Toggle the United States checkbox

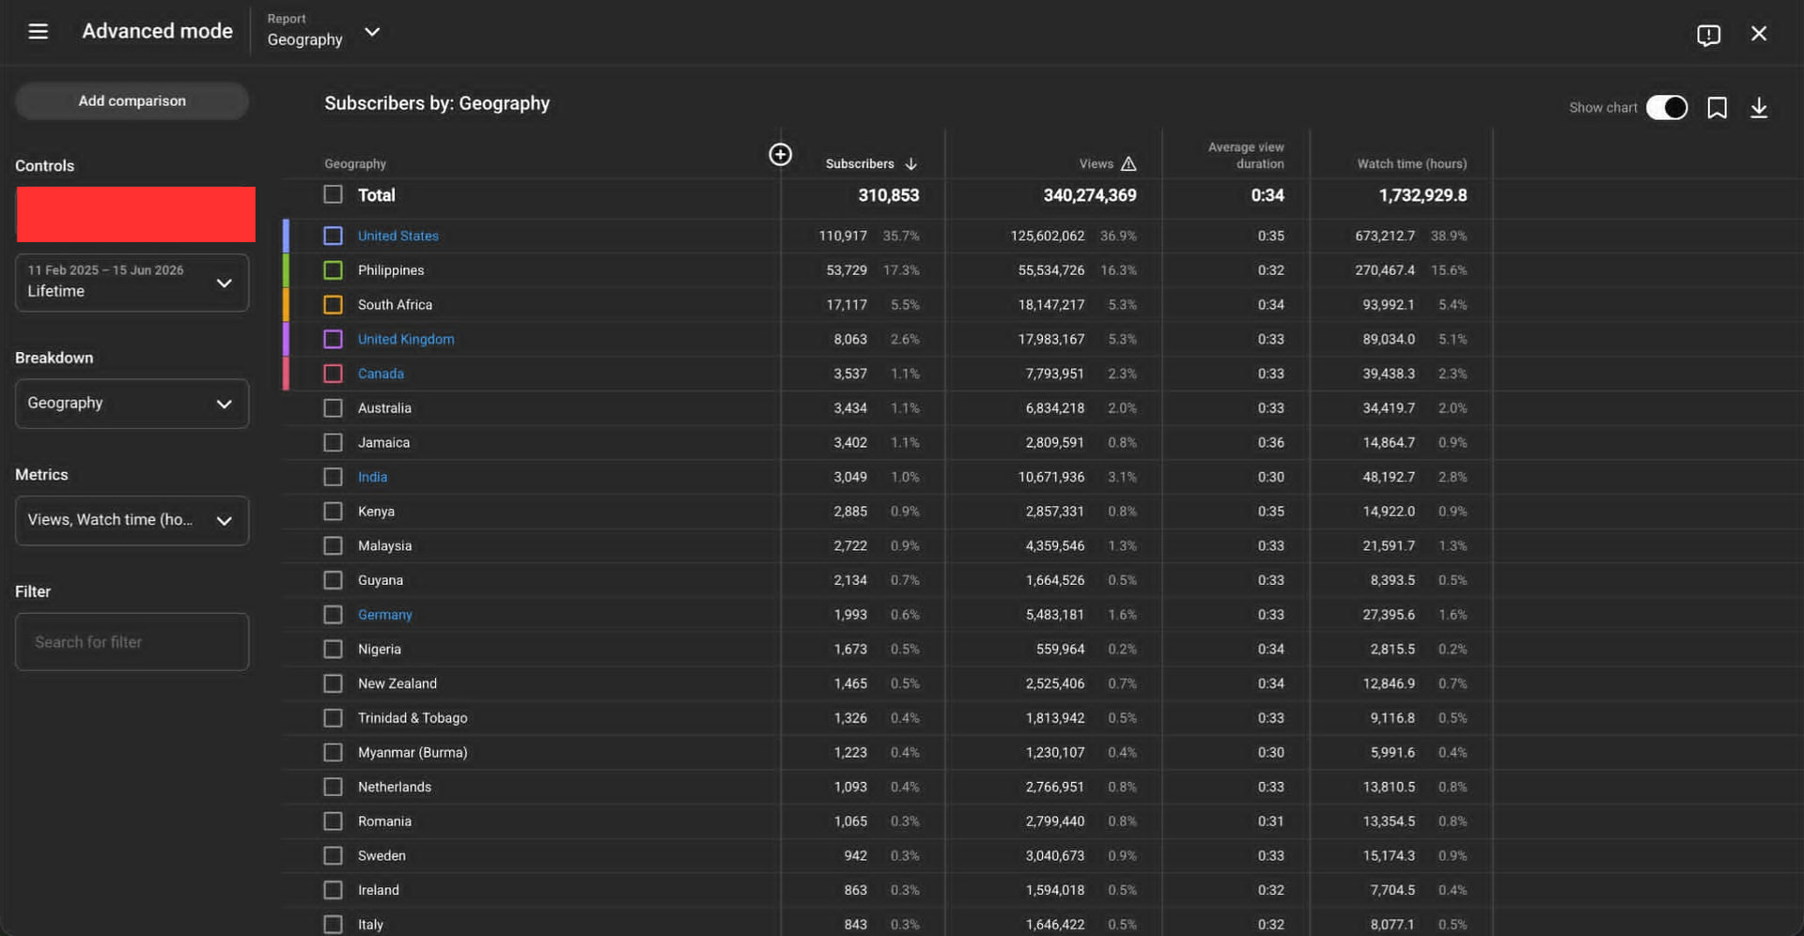tap(333, 236)
